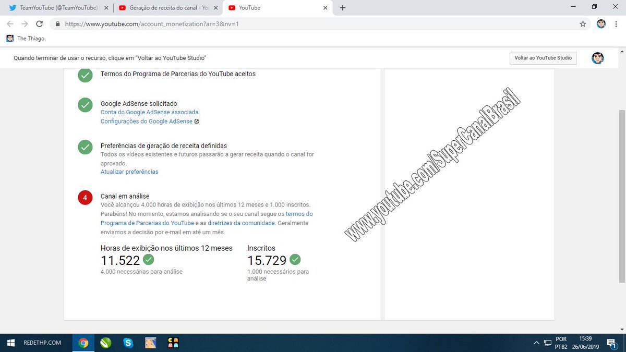Open the fourth taskbar app beside Skype
Image resolution: width=626 pixels, height=352 pixels.
[x=150, y=343]
